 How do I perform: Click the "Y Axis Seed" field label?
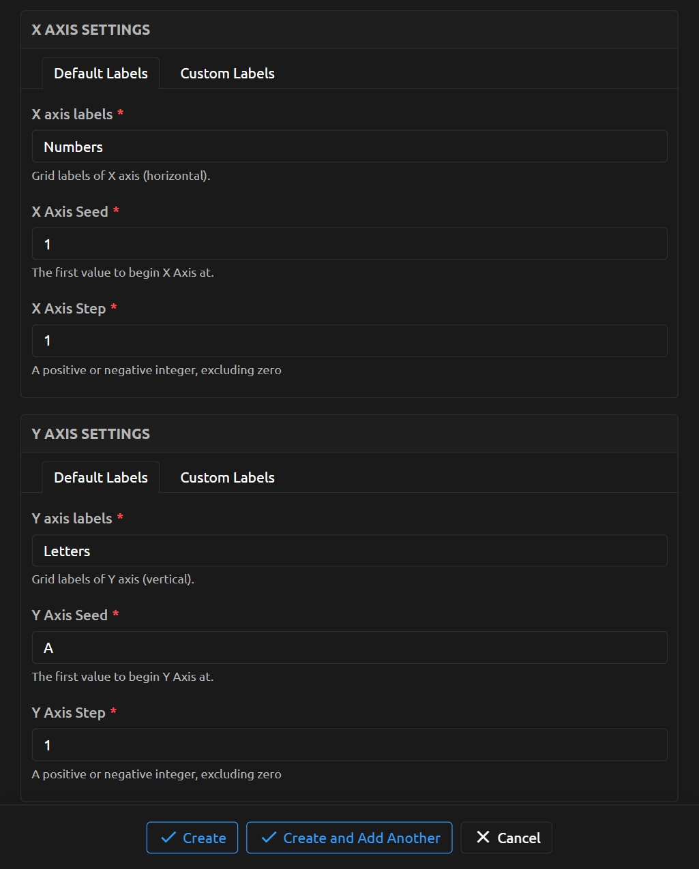click(70, 615)
